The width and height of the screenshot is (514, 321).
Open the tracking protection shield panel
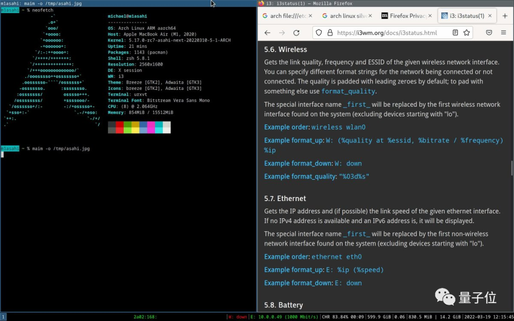pos(319,33)
